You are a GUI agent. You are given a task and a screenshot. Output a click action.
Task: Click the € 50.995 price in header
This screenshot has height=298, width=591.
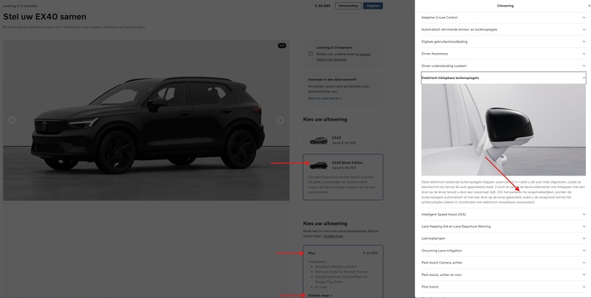point(322,6)
